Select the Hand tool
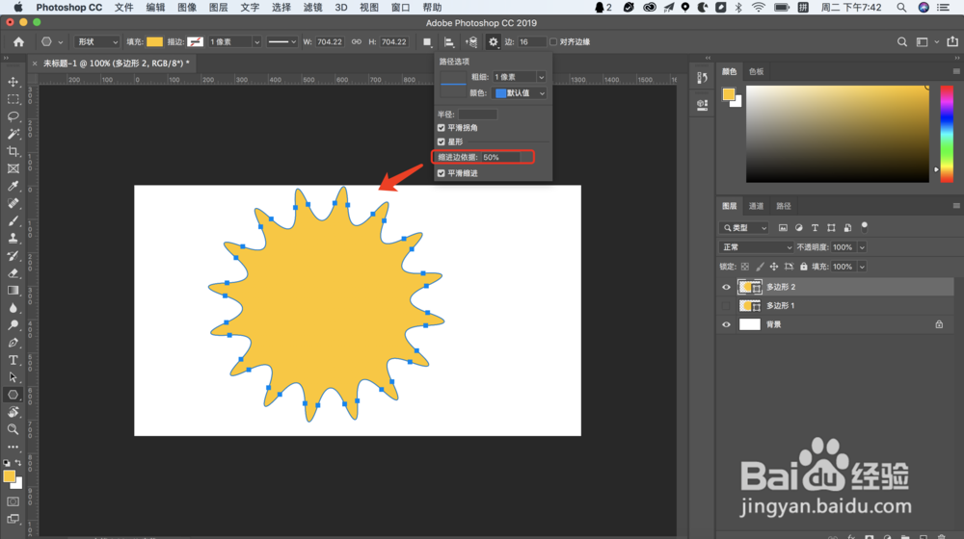Image resolution: width=964 pixels, height=539 pixels. tap(13, 412)
